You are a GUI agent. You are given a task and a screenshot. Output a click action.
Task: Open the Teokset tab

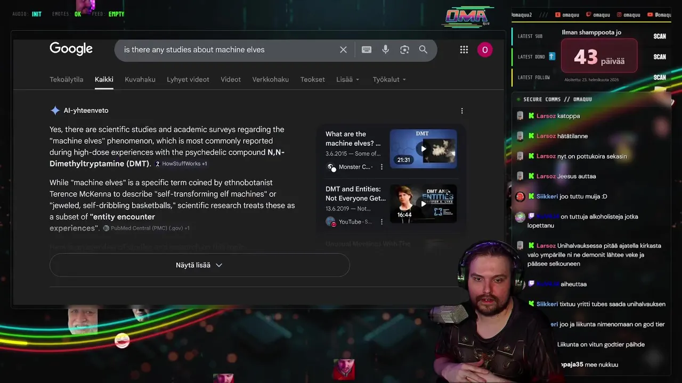[x=312, y=79]
